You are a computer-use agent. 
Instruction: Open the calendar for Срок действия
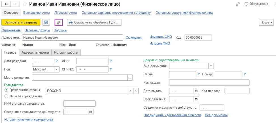point(196,99)
